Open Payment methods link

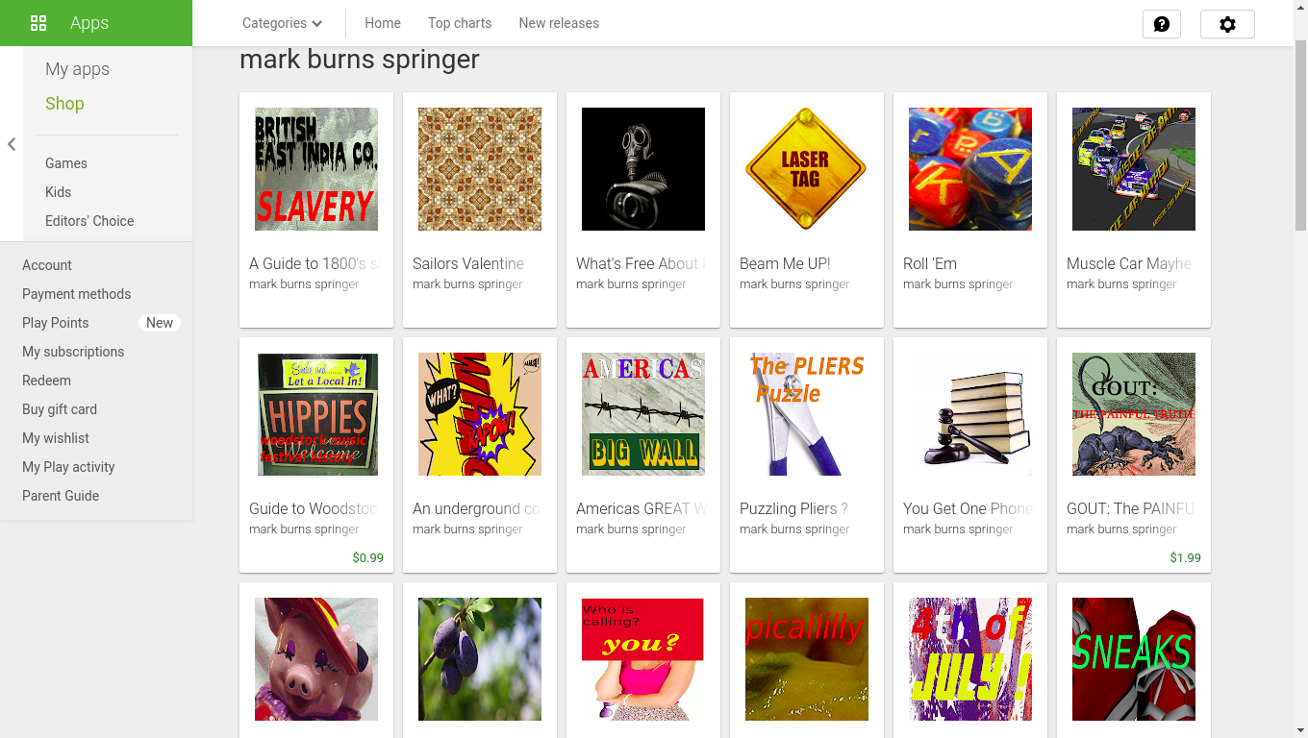coord(76,294)
